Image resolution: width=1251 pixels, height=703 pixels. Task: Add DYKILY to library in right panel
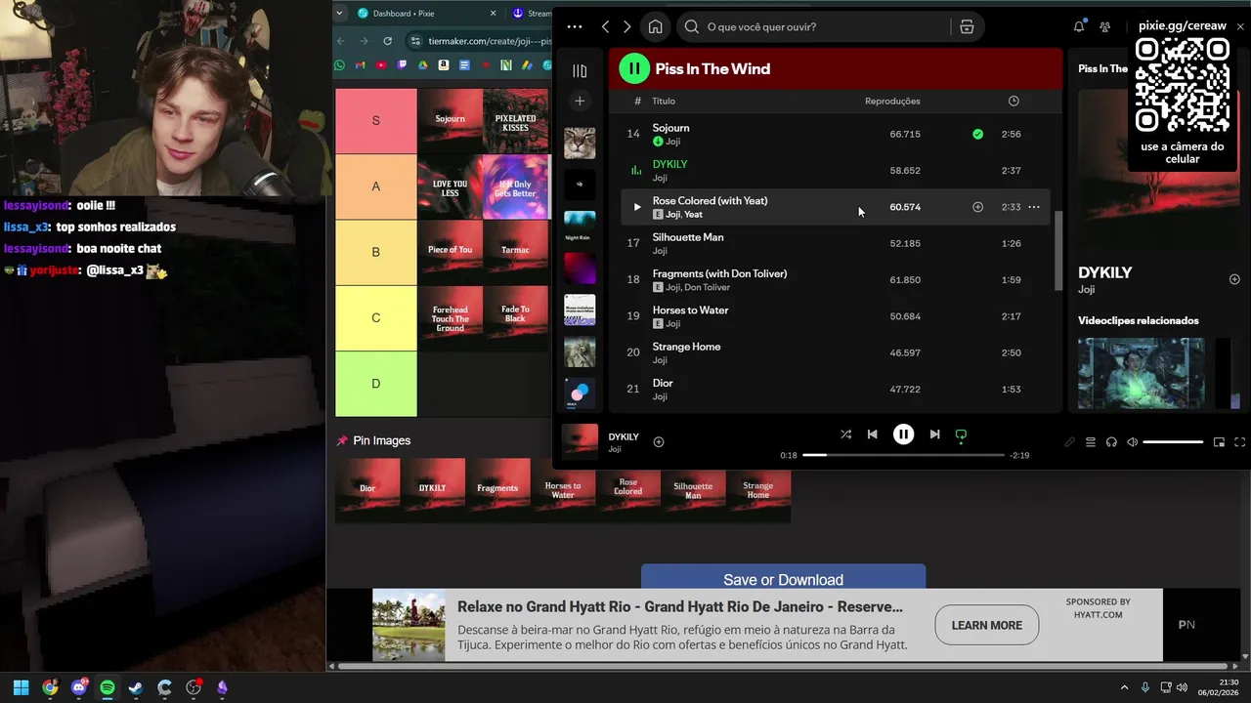click(1234, 279)
